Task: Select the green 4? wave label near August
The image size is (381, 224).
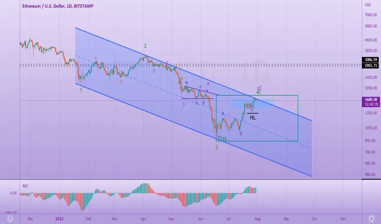Action: pos(258,92)
